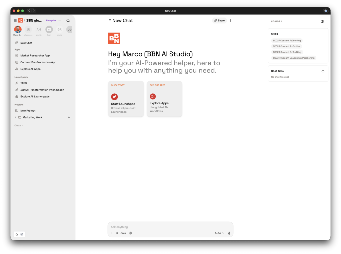The height and width of the screenshot is (254, 341).
Task: Click the upload chat files icon
Action: coord(323,71)
